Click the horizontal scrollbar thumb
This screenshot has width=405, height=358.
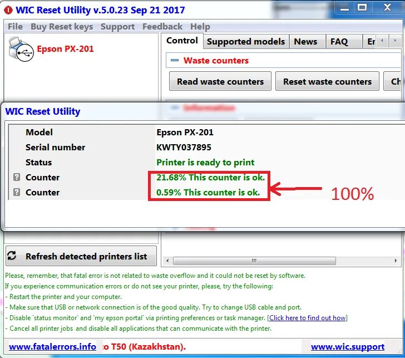point(254,261)
